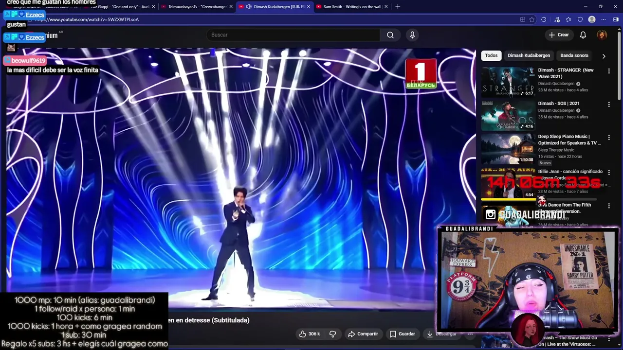
Task: Open browser extensions puzzle icon
Action: click(544, 19)
